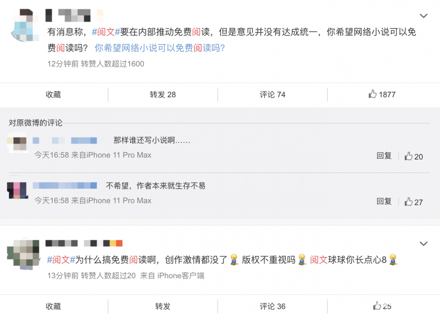Click 收藏 under the second post
The height and width of the screenshot is (319, 440).
(53, 306)
